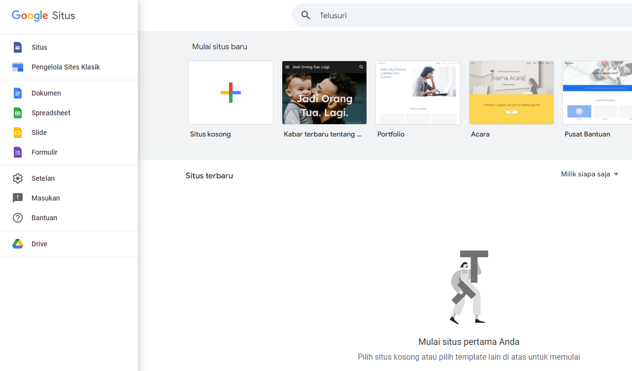Click the Situs kosong label
The image size is (632, 371).
[210, 134]
